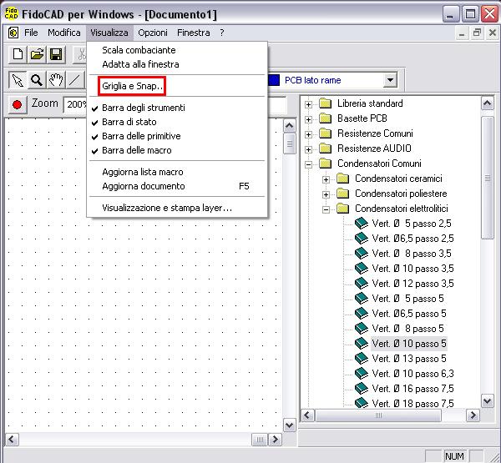Screen dimensions: 501x463
Task: Open the Opzioni menu
Action: point(153,33)
